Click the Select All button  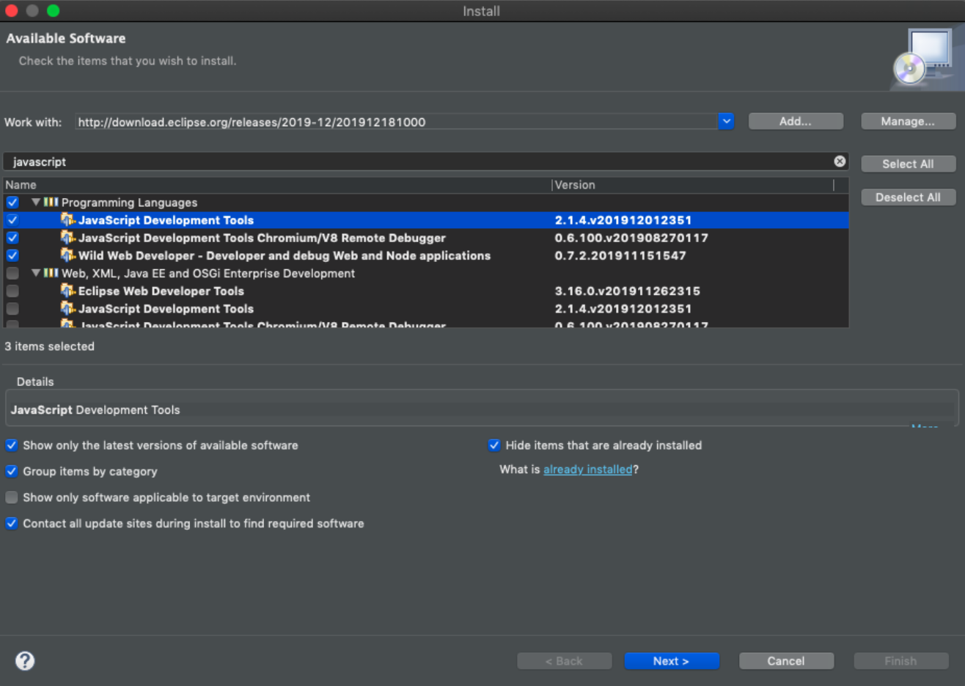tap(908, 164)
